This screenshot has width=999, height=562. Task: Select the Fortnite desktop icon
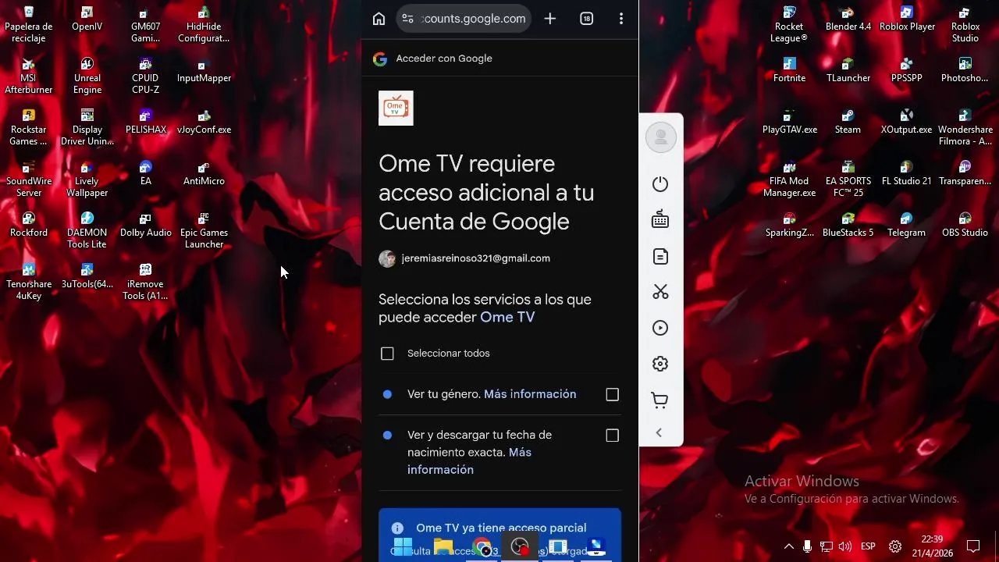pyautogui.click(x=789, y=70)
